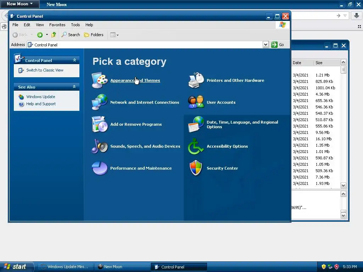Click the green Forward arrow button

(x=40, y=35)
